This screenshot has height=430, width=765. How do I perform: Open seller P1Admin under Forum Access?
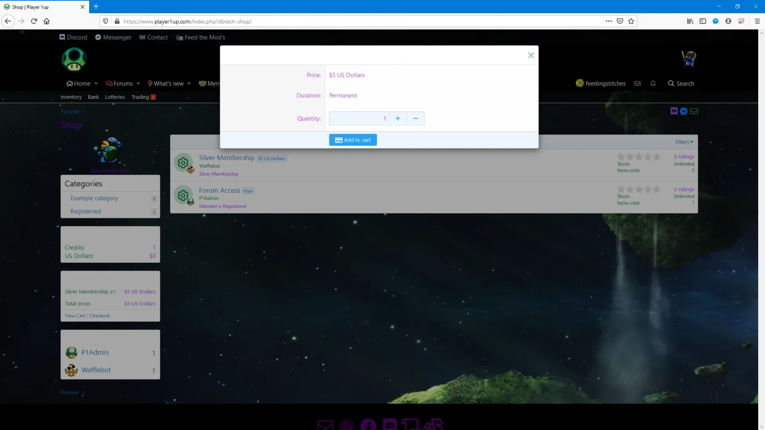coord(209,198)
